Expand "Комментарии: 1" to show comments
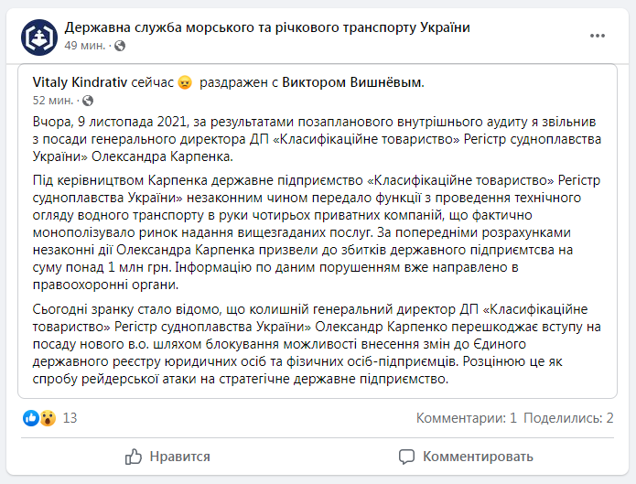636x484 pixels. coord(467,418)
